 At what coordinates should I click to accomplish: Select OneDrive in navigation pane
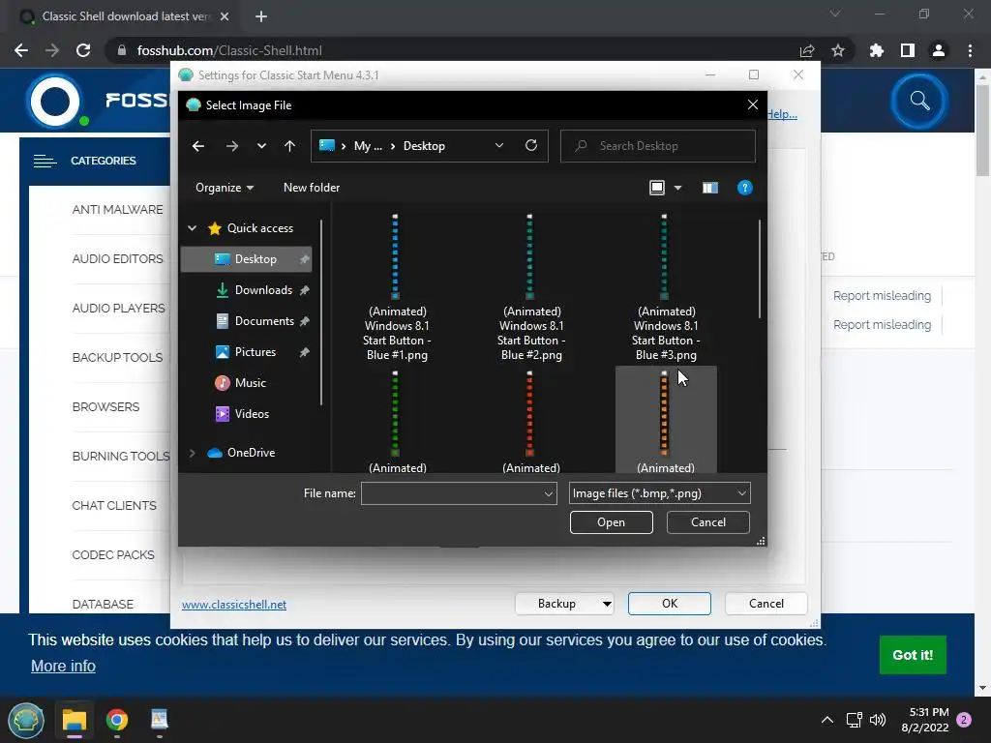click(x=251, y=453)
